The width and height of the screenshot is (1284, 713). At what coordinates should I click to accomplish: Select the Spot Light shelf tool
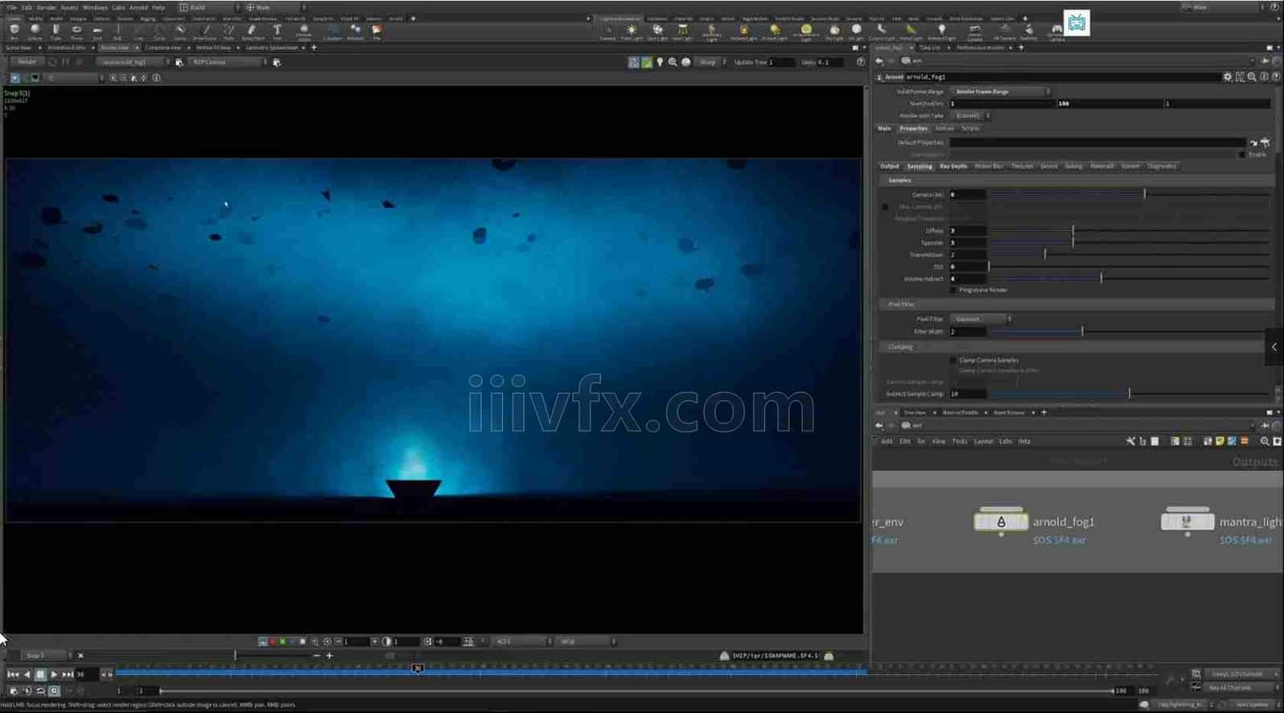[657, 31]
